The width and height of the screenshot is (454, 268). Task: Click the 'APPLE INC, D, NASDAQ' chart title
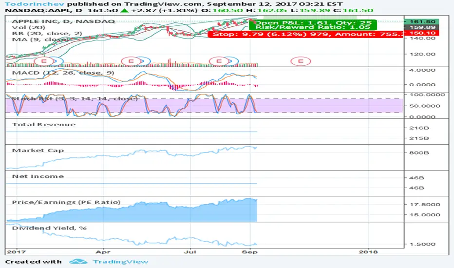63,21
